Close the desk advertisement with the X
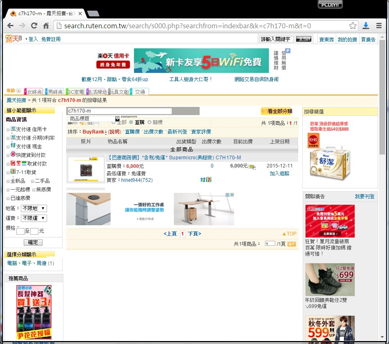The height and width of the screenshot is (344, 389). click(232, 195)
